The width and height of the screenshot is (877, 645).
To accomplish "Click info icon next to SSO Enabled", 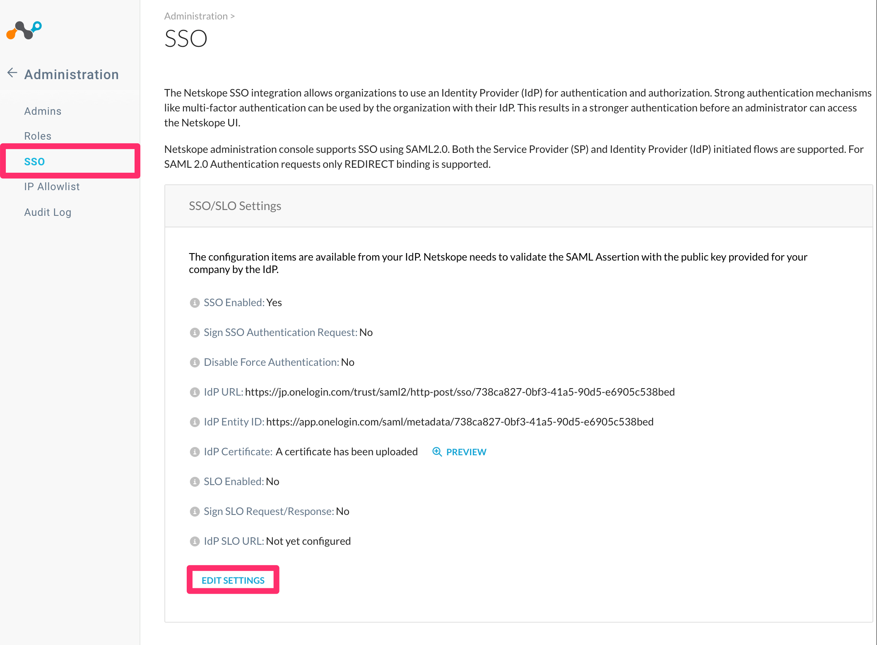I will (x=195, y=303).
